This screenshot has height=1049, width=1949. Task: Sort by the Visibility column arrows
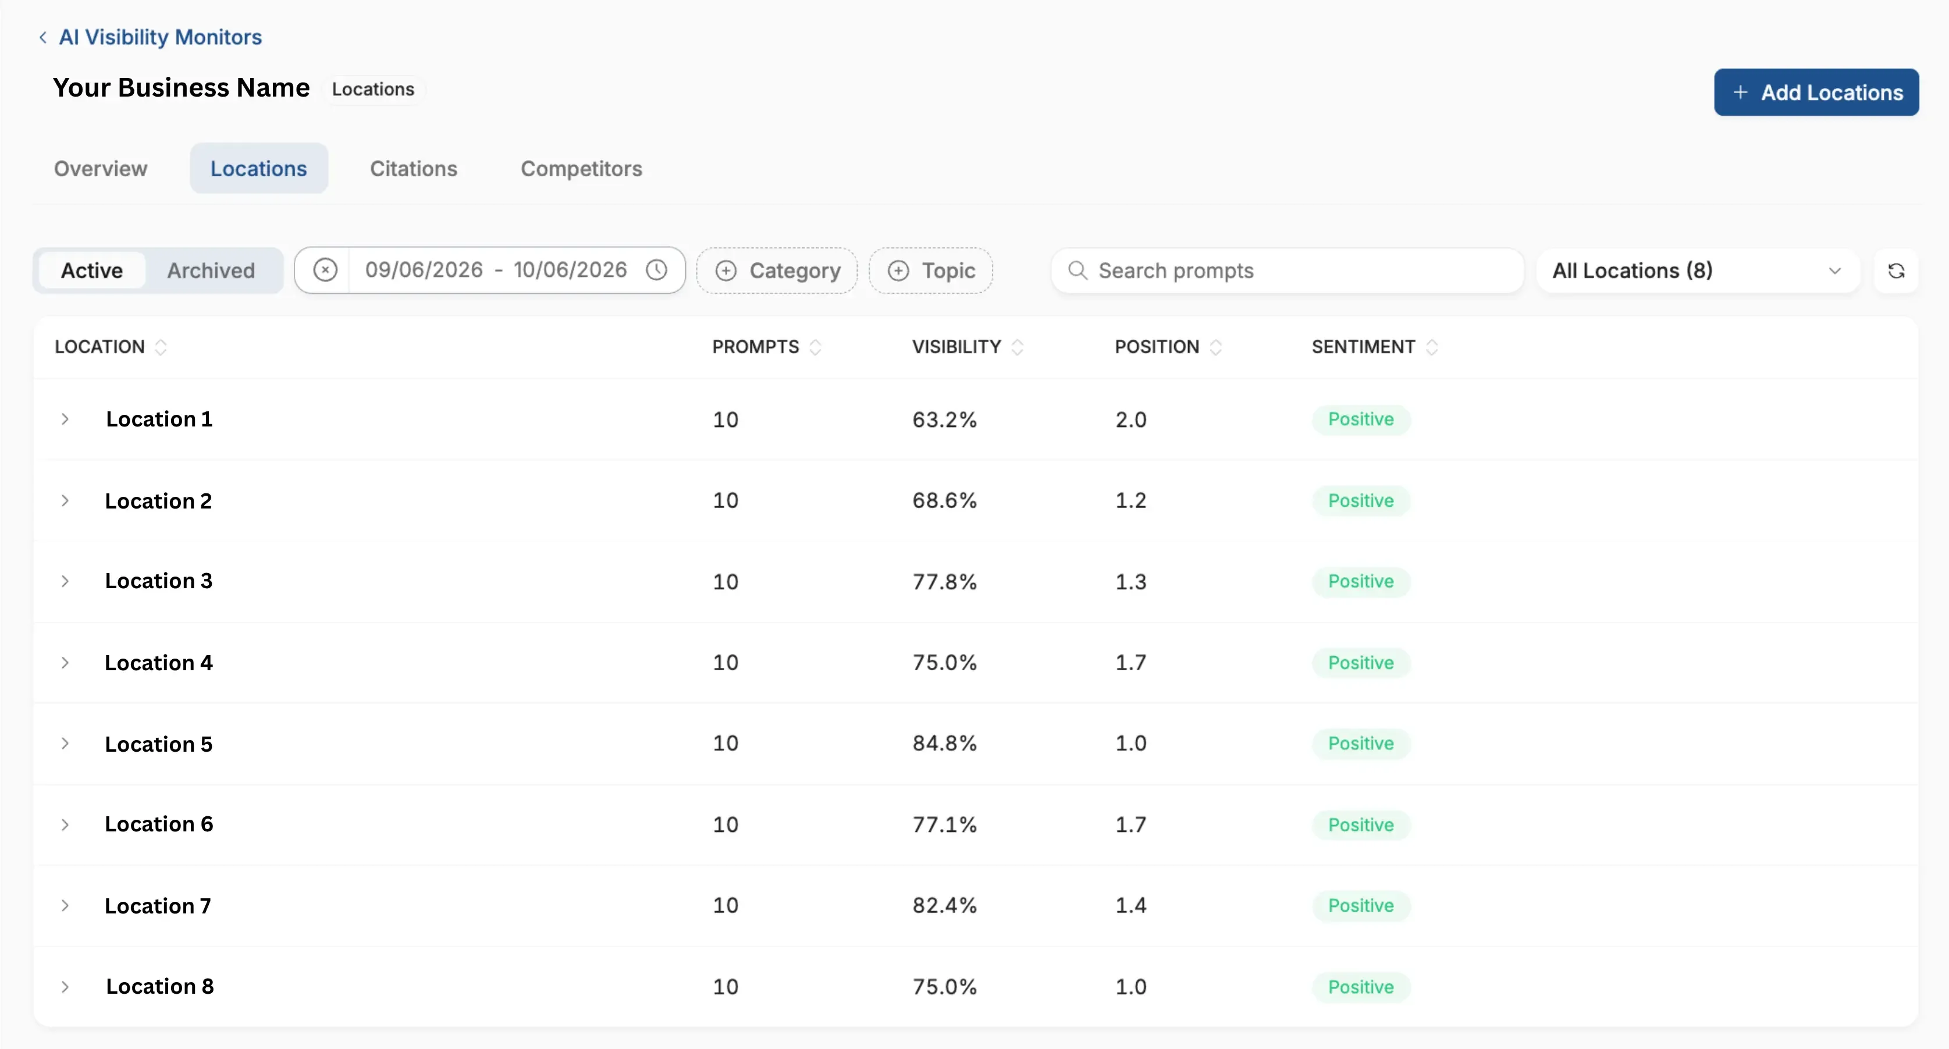pos(1018,347)
